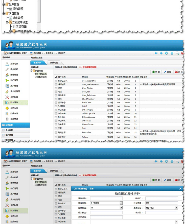Open 部门管理 icon in table-only view sidebar
Screen dimensions: 186x224
coord(7,80)
